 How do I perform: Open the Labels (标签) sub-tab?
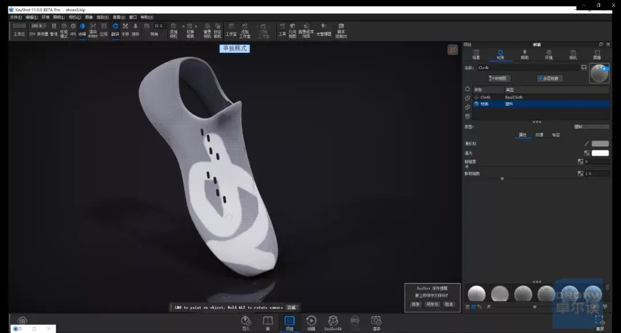click(x=556, y=135)
